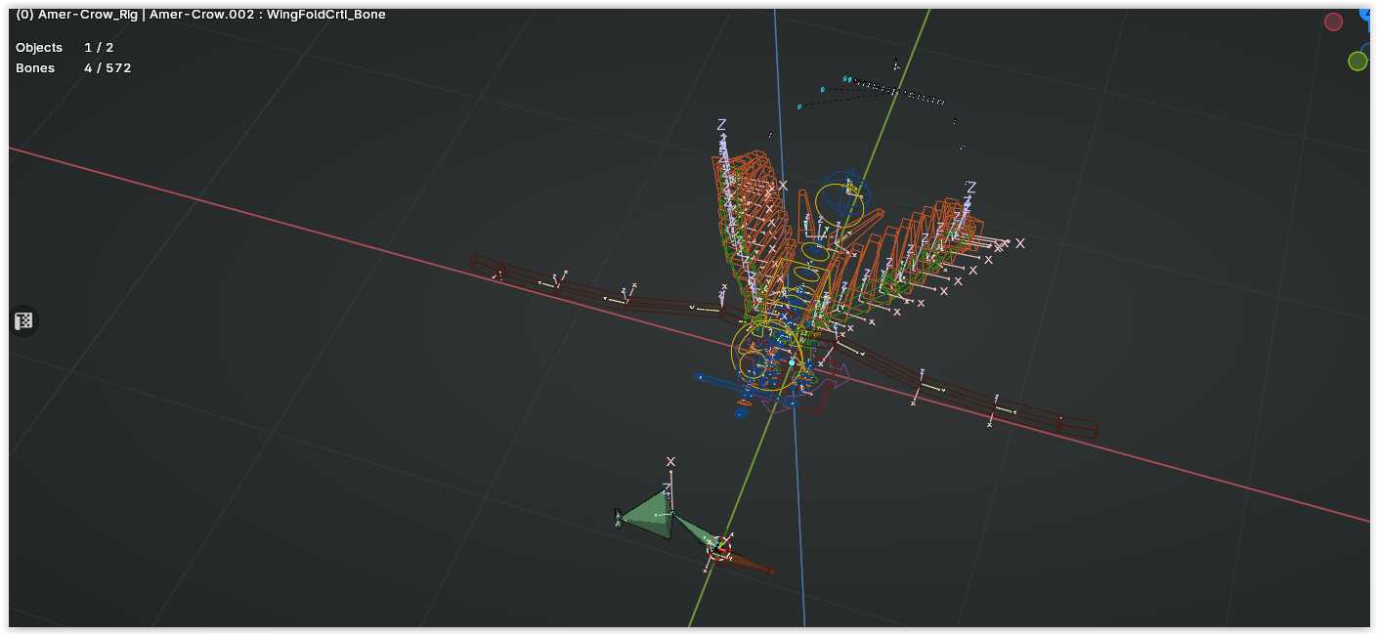
Task: Click the checkered flag icon on left edge
Action: click(24, 320)
